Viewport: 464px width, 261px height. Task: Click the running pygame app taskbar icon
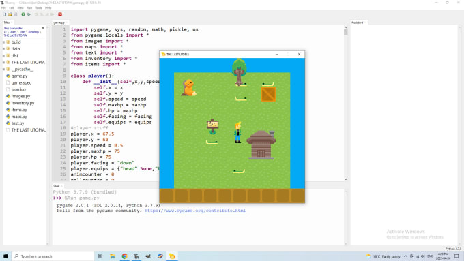click(172, 256)
